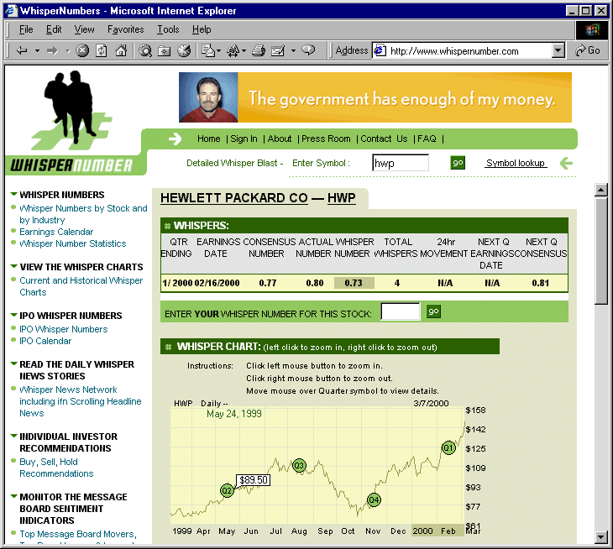Viewport: 613px width, 549px height.
Task: Open Whisper Number Statistics link
Action: pos(73,243)
